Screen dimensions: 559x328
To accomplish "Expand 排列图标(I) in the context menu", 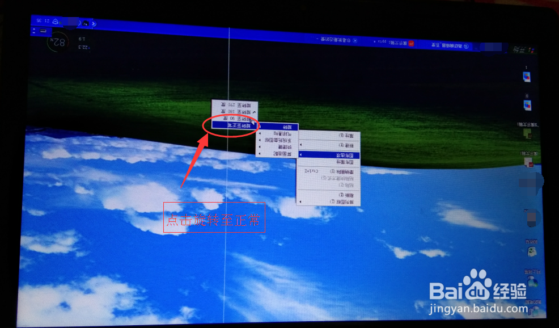I will coord(328,202).
